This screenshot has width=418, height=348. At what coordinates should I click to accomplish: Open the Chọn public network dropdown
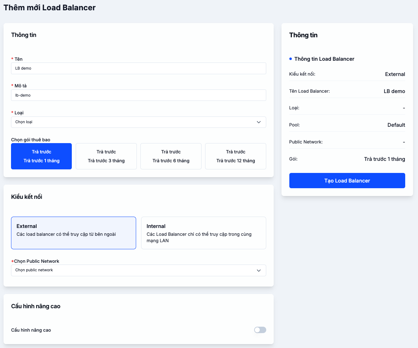138,271
